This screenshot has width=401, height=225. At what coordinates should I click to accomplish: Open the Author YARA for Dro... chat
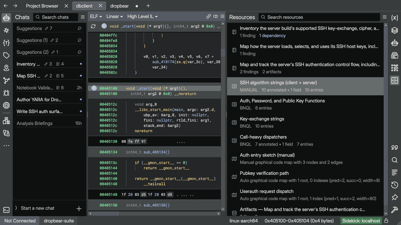coord(49,100)
